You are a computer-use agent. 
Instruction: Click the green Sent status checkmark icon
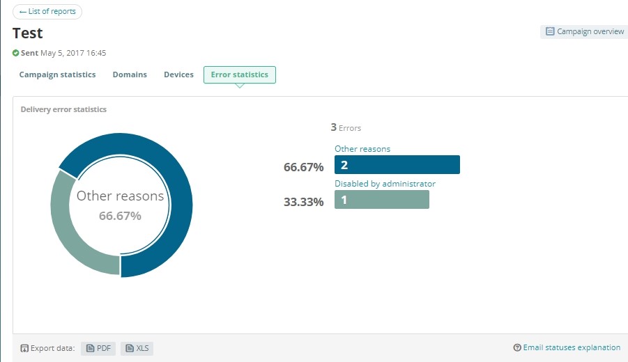[x=16, y=53]
